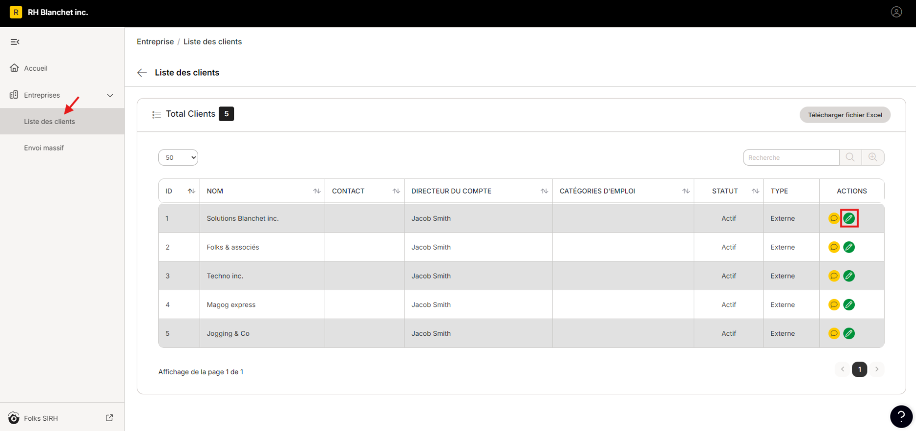
Task: Select 'Techno inc.' name cell
Action: (262, 276)
